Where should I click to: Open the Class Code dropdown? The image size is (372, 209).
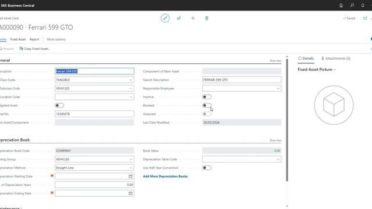(131, 80)
